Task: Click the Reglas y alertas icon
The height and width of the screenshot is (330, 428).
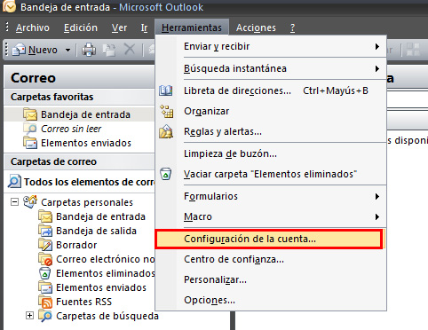Action: [x=166, y=131]
